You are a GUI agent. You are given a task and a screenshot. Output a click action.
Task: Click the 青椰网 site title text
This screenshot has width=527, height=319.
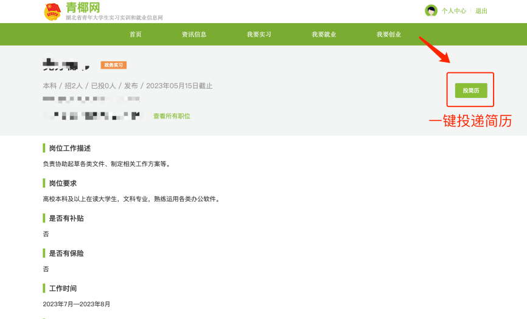[83, 7]
